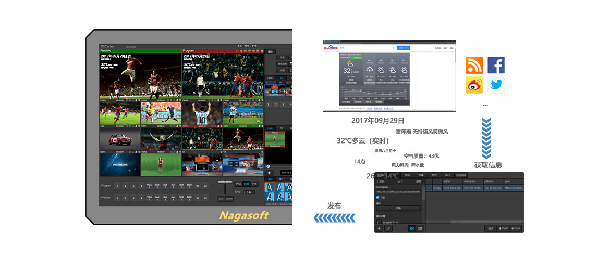610x260 pixels.
Task: Select the radio button in first RSS row
Action: pos(429,188)
